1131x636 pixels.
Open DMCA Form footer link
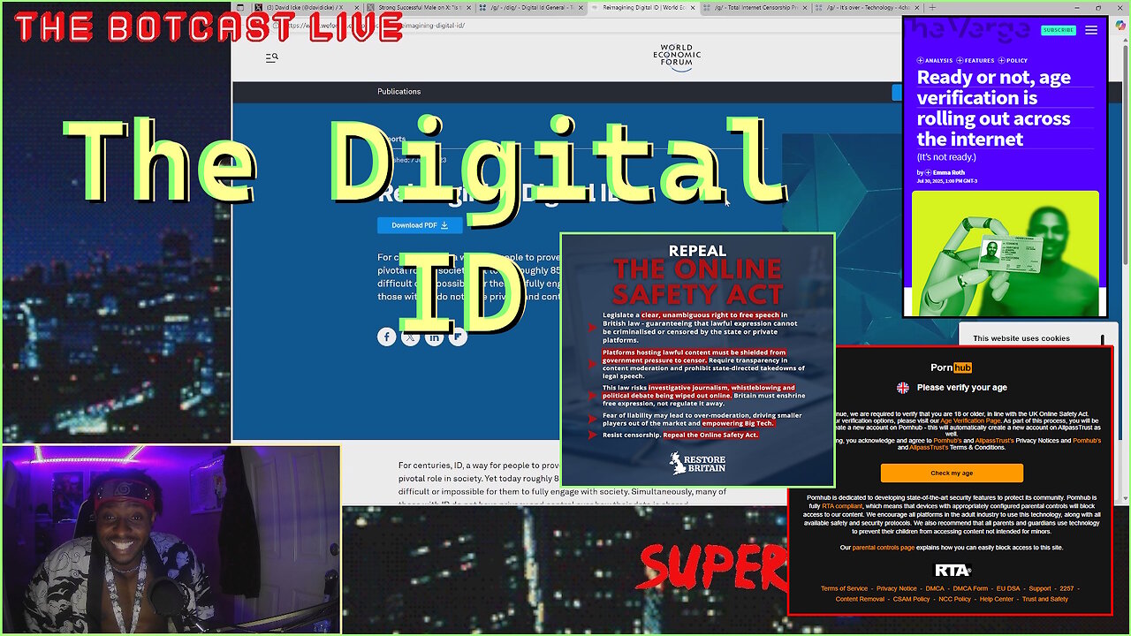coord(970,588)
